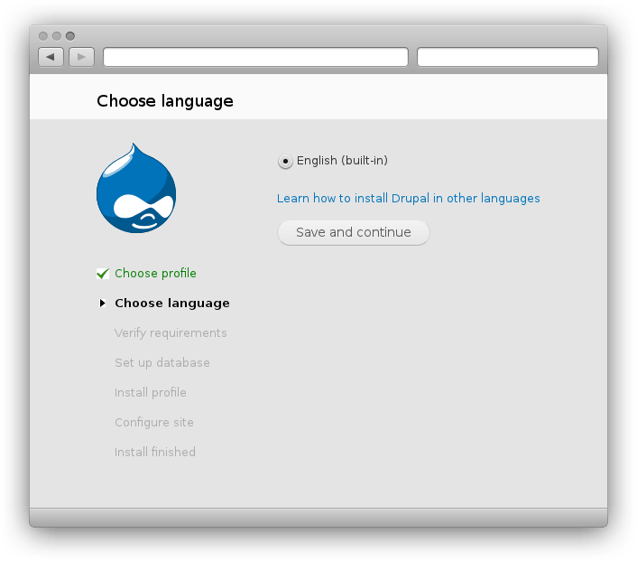This screenshot has height=561, width=637.
Task: Click the arrow marker beside Choose language step
Action: click(102, 303)
